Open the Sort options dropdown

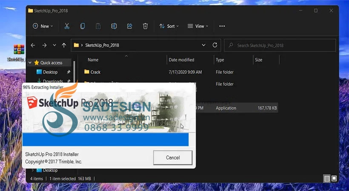(x=169, y=26)
